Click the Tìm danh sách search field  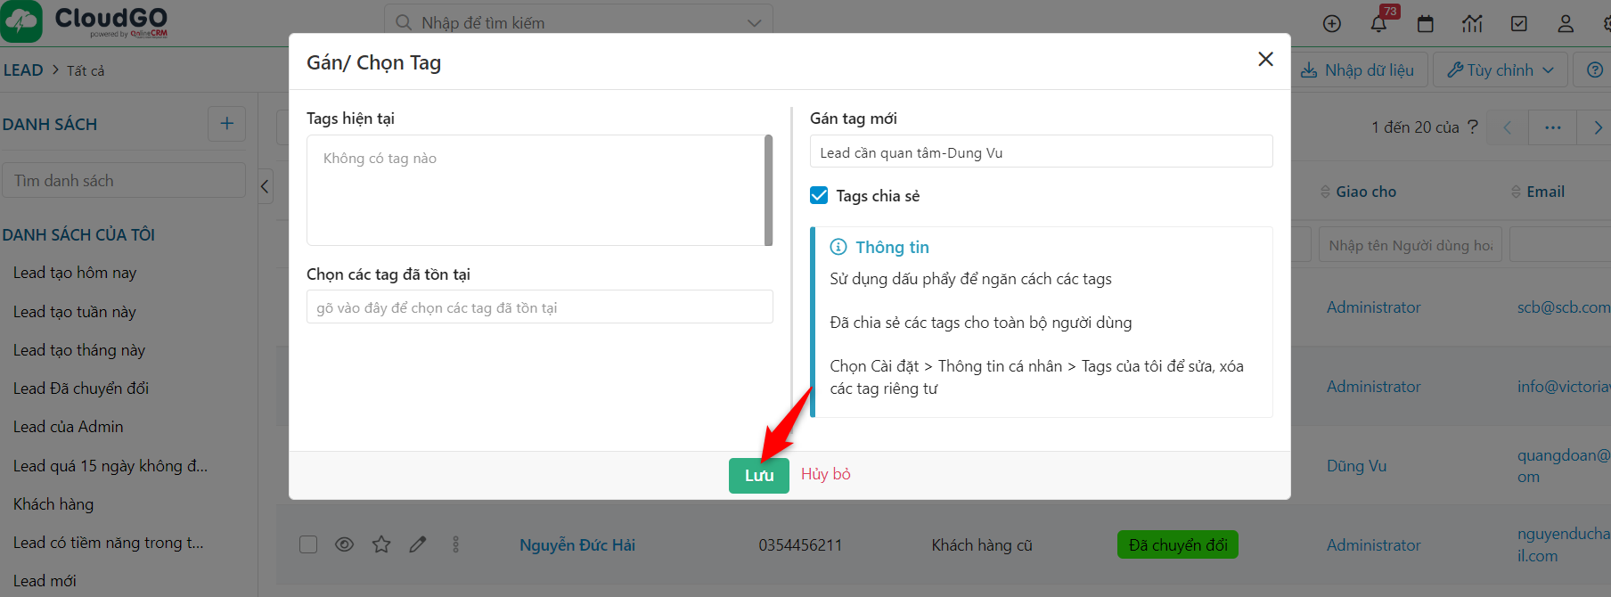coord(124,180)
